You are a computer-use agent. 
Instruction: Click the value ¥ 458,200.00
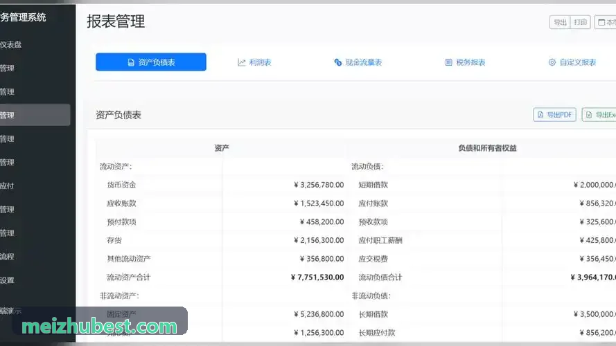click(x=322, y=221)
